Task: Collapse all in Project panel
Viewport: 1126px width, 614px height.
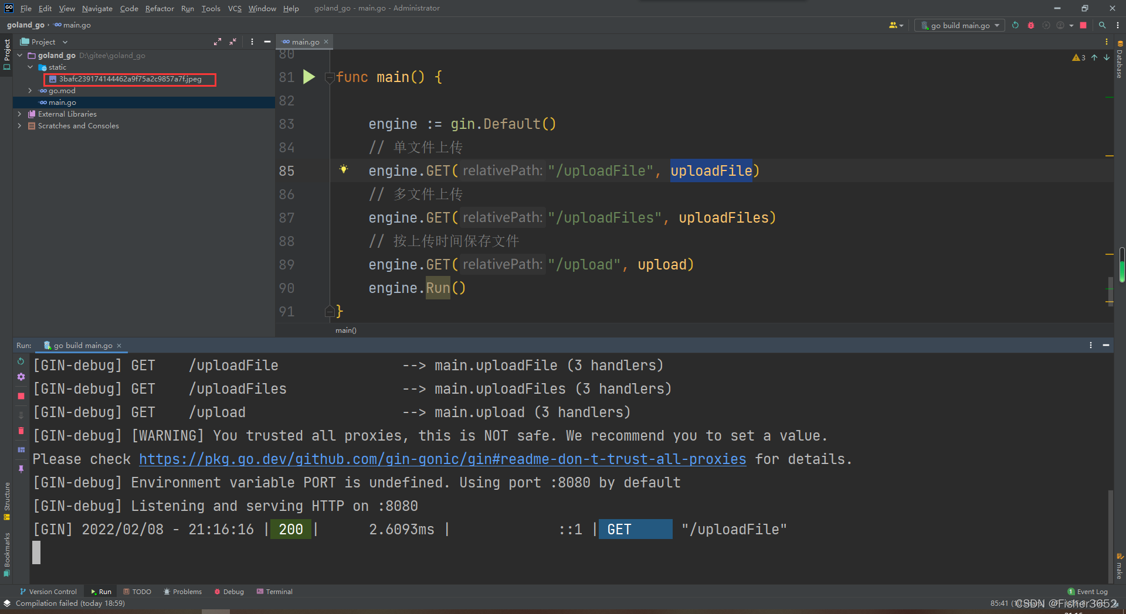Action: coord(233,42)
